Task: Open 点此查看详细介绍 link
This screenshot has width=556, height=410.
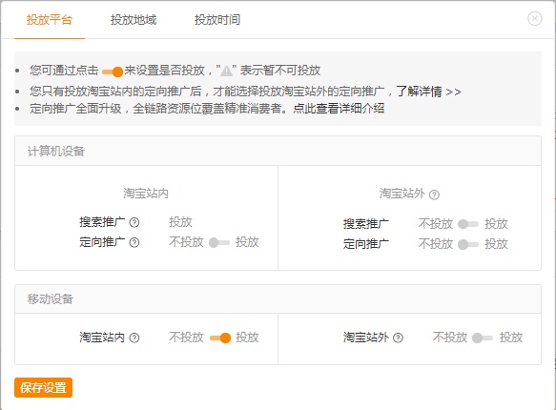Action: coord(339,109)
